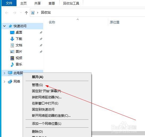Switch to the 查看 ribbon tab
Screen dimensions: 145x137
(x=52, y=3)
